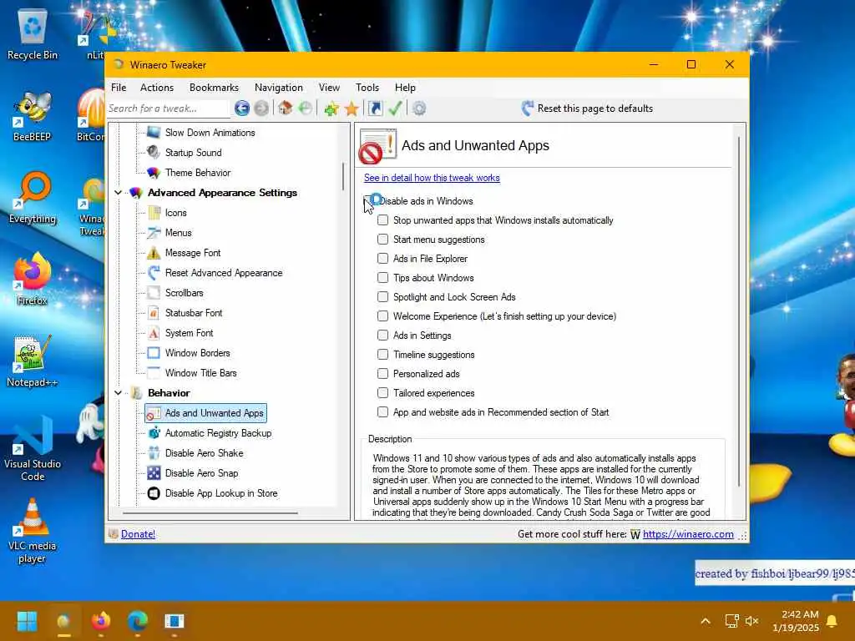This screenshot has height=641, width=855.
Task: Open the Windows Start button
Action: (x=27, y=621)
